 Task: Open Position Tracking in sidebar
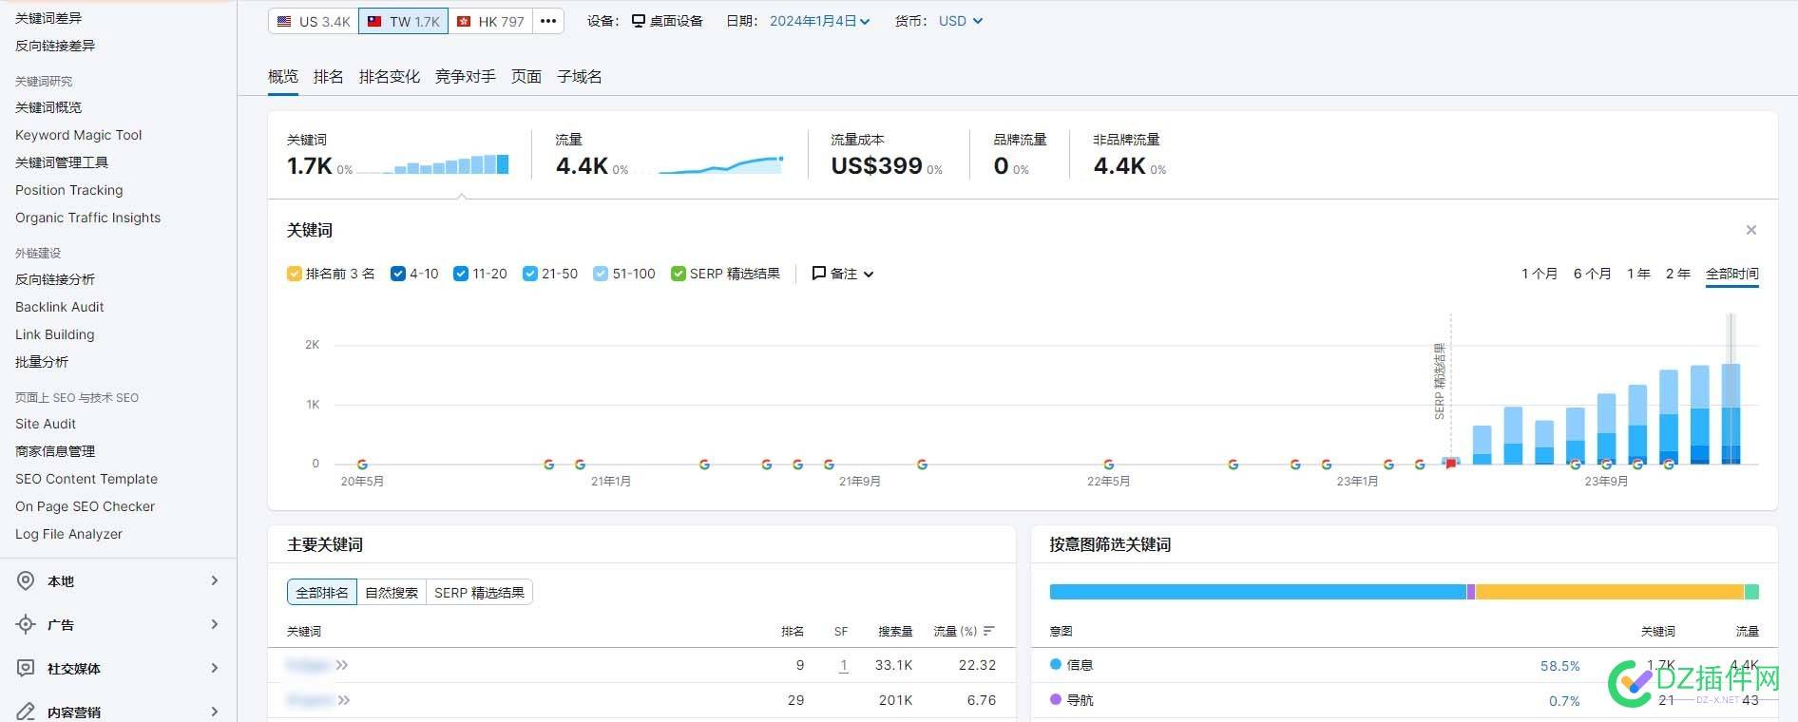point(69,190)
